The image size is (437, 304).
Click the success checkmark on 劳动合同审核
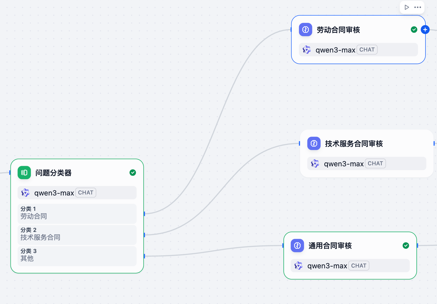(414, 30)
